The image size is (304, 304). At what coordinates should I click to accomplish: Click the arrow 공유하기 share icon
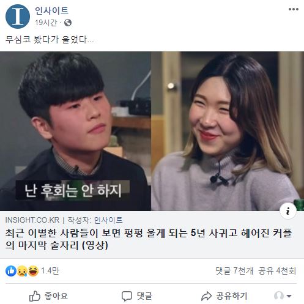pos(206,296)
